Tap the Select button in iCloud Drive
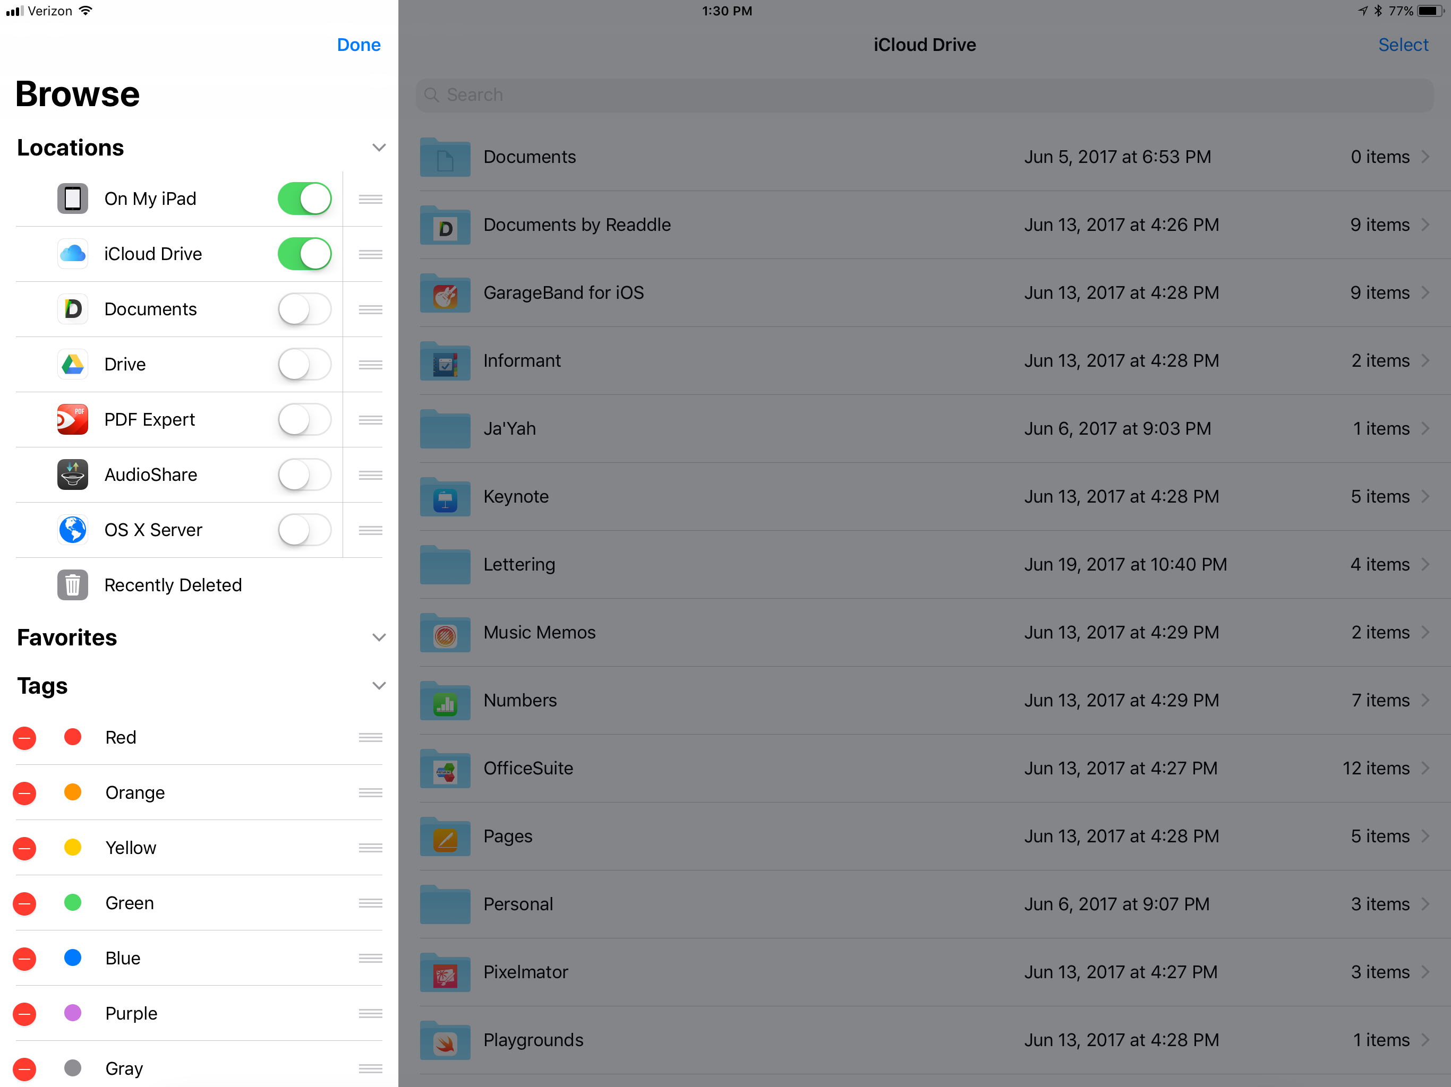The width and height of the screenshot is (1451, 1087). (1403, 45)
